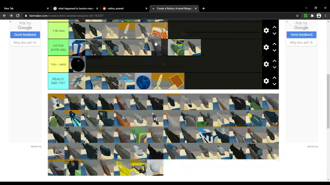Click REPORT AD under the left ad

(36, 147)
